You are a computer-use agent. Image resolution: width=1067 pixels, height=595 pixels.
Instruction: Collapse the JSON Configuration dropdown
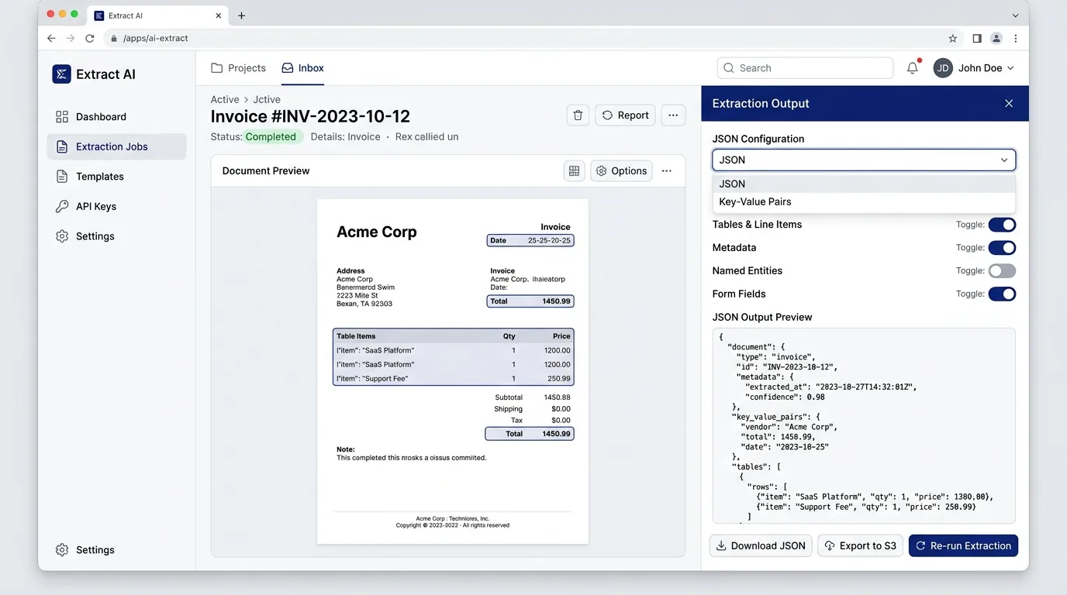pos(864,160)
